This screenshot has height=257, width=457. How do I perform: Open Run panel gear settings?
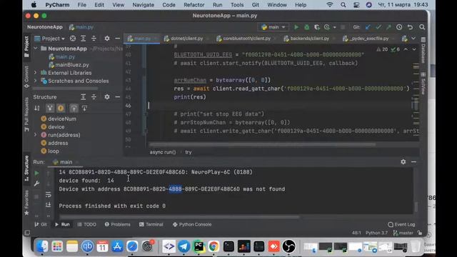pyautogui.click(x=403, y=162)
